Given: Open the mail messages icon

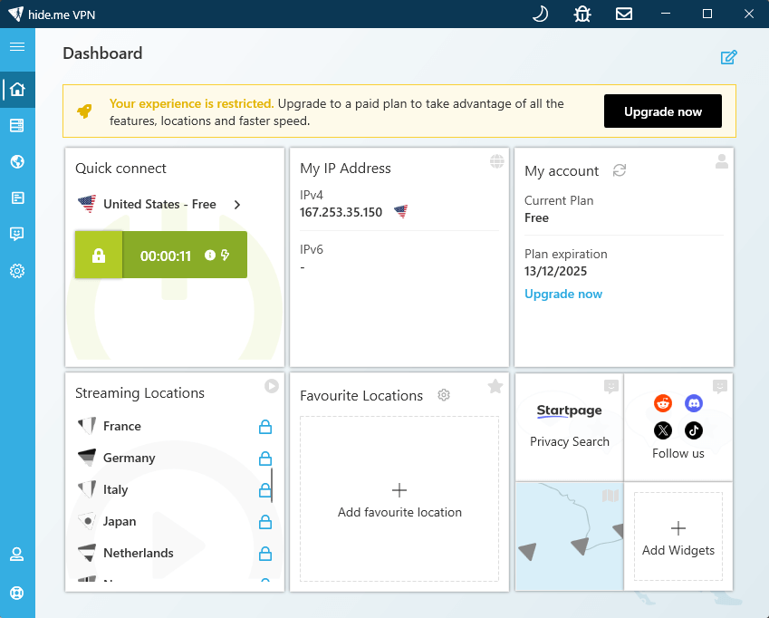Looking at the screenshot, I should coord(624,14).
